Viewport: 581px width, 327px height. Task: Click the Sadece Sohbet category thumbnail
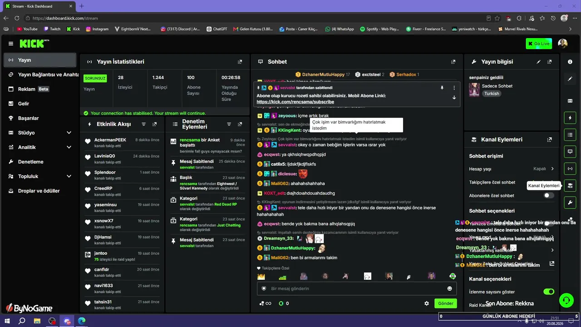(x=474, y=89)
